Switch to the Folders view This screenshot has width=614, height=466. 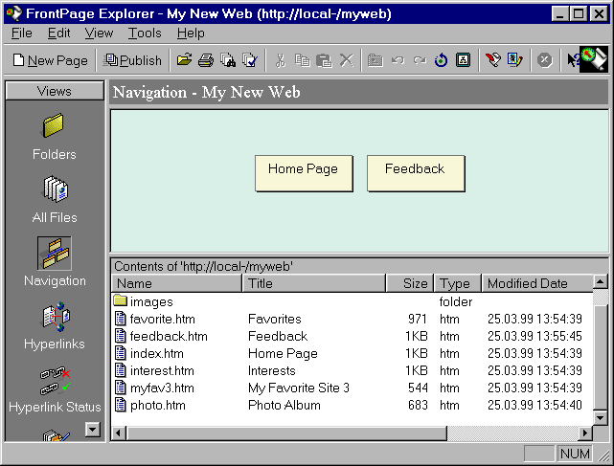[x=54, y=135]
